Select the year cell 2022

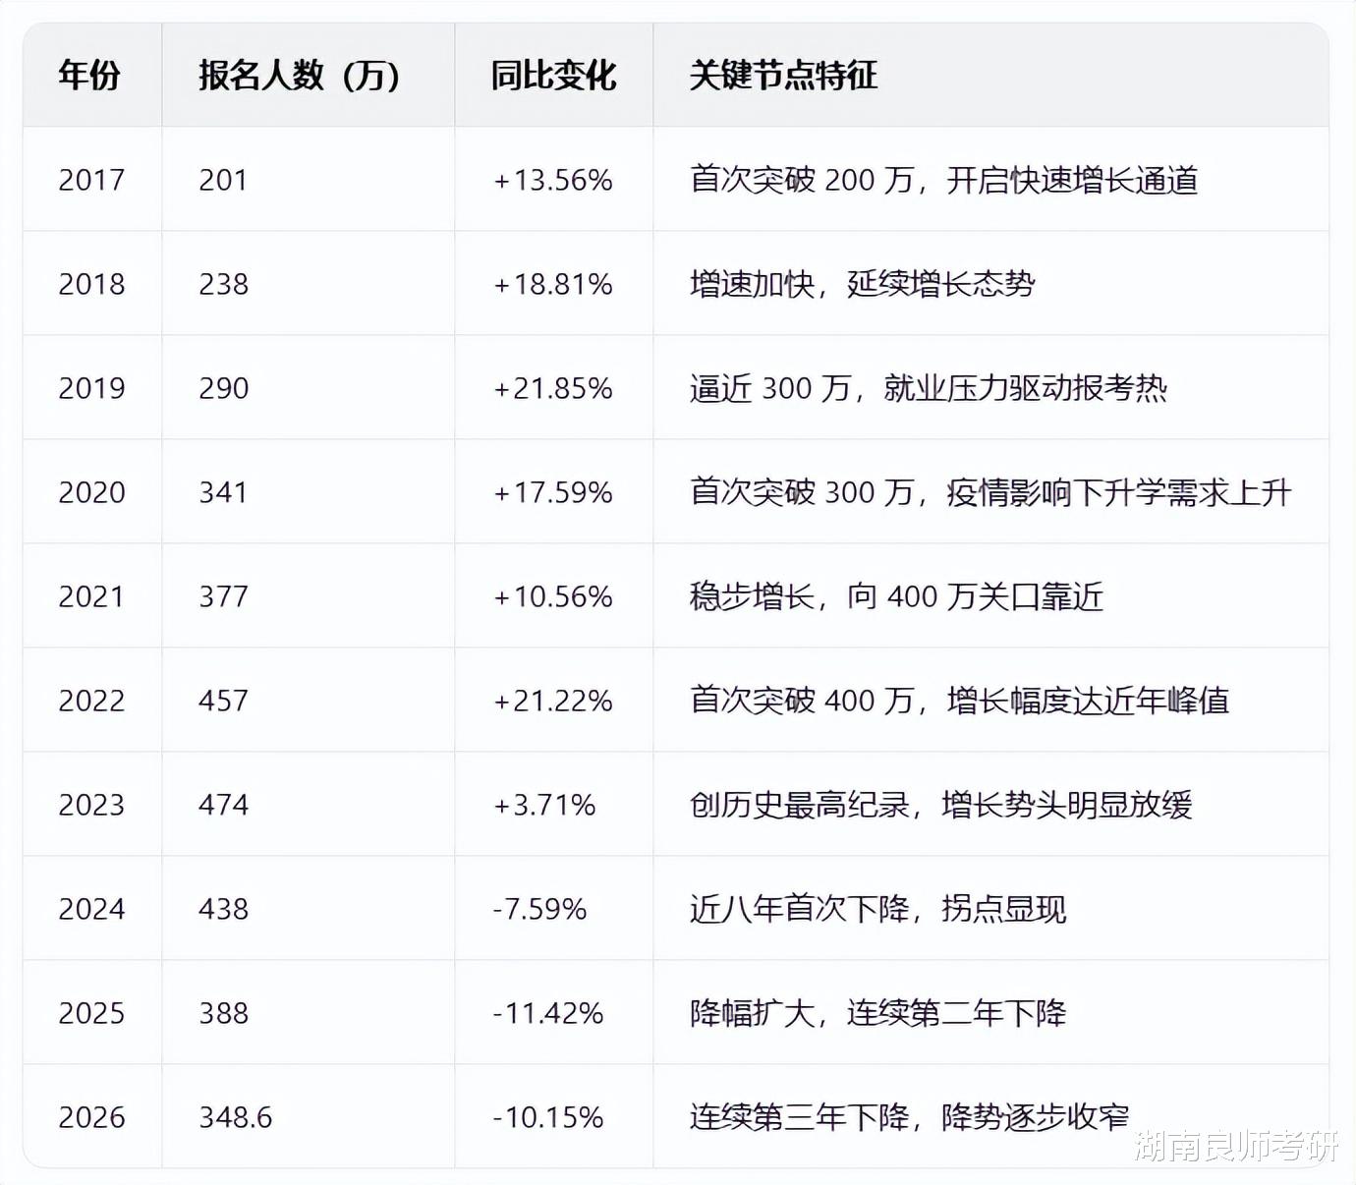pyautogui.click(x=91, y=701)
